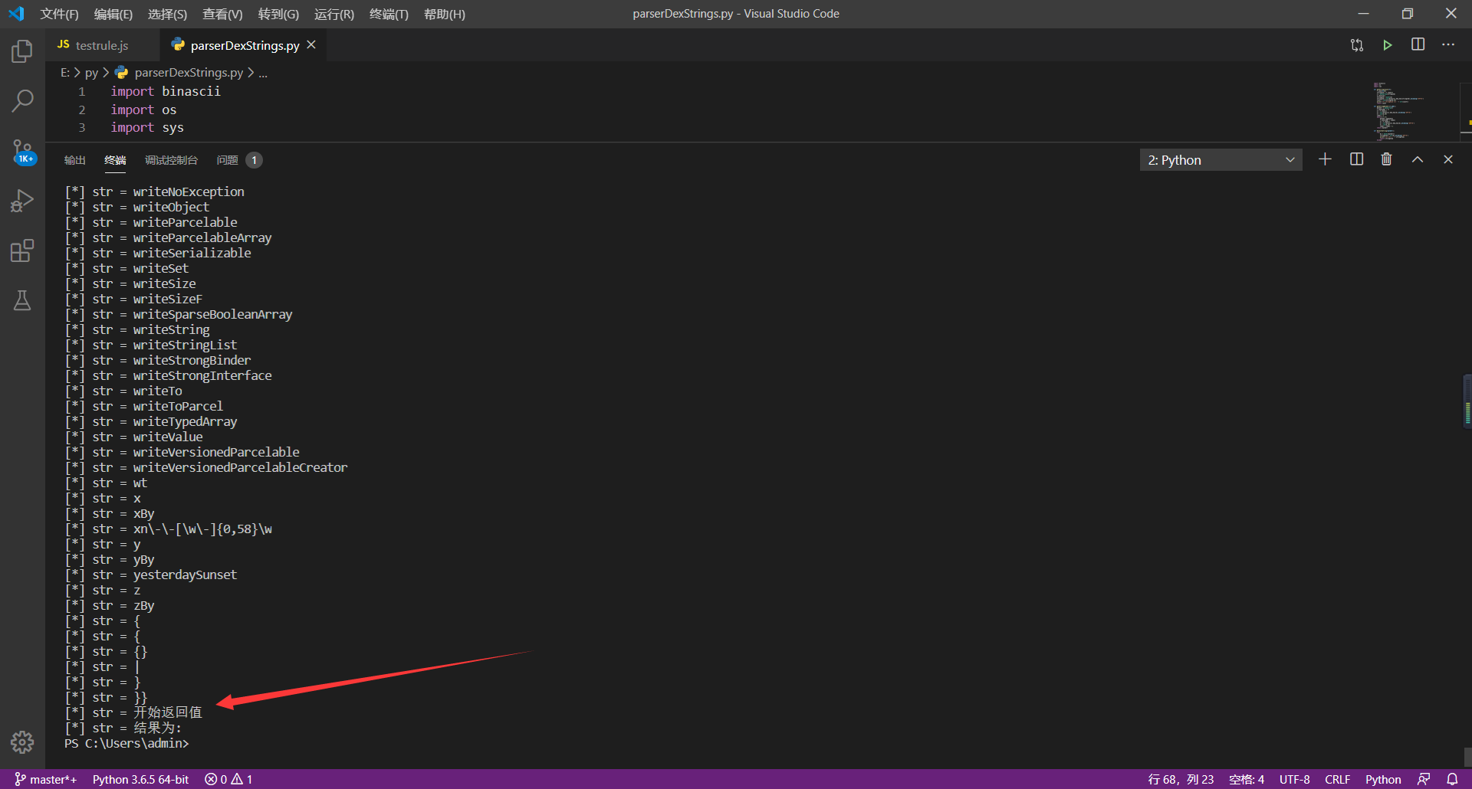This screenshot has width=1472, height=789.
Task: Change end of line sequence CRLF
Action: tap(1337, 779)
